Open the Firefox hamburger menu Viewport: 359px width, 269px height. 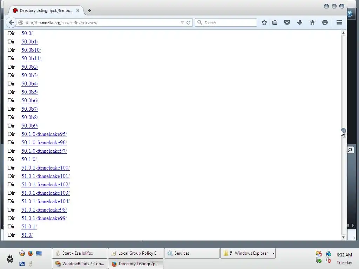coord(339,22)
